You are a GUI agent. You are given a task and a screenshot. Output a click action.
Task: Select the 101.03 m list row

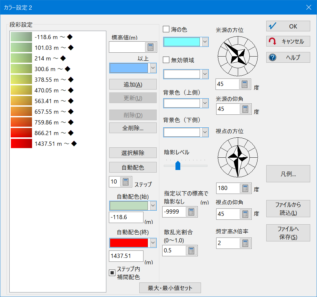(58, 48)
